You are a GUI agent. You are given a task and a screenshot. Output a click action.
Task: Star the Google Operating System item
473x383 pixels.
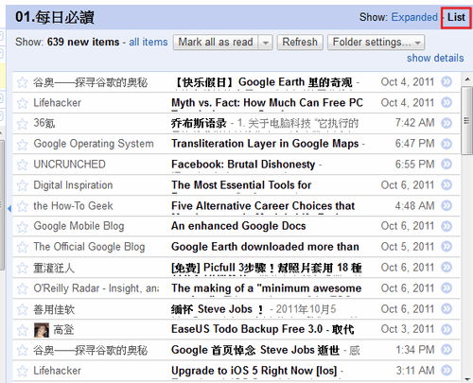(23, 145)
